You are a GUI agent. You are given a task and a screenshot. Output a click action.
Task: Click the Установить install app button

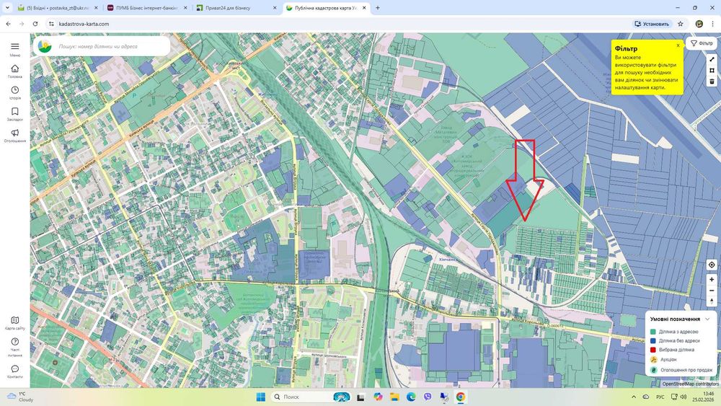(652, 24)
